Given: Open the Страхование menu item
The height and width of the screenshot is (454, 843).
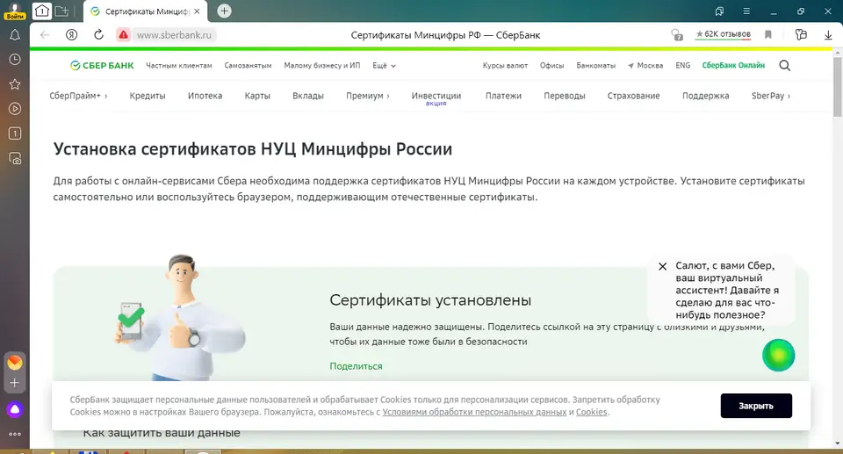Looking at the screenshot, I should pos(633,96).
